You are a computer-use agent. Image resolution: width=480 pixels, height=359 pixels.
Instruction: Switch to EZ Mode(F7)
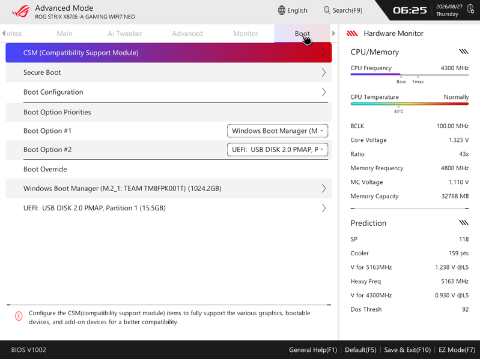457,350
